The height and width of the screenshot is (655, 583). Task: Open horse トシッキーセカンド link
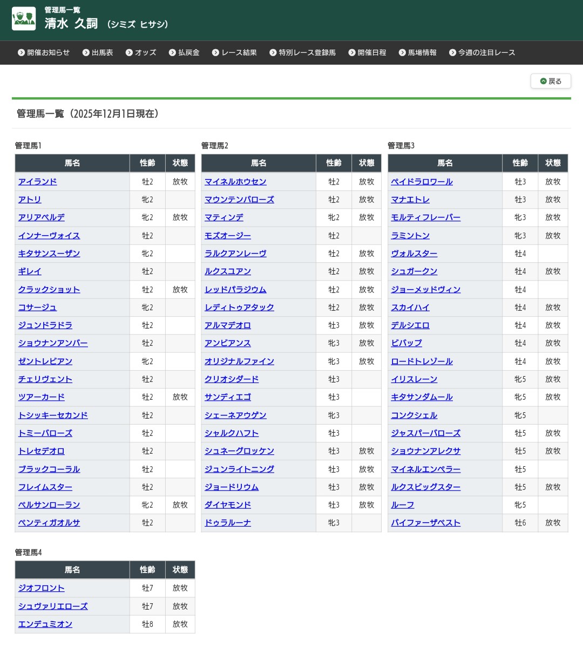tap(53, 415)
